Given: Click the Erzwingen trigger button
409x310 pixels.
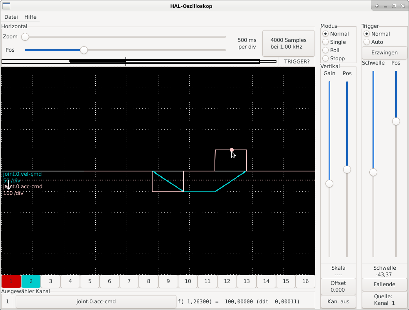Looking at the screenshot, I should (x=384, y=52).
